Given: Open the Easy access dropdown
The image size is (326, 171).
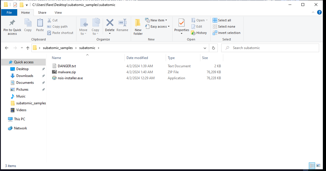Looking at the screenshot, I should [157, 27].
